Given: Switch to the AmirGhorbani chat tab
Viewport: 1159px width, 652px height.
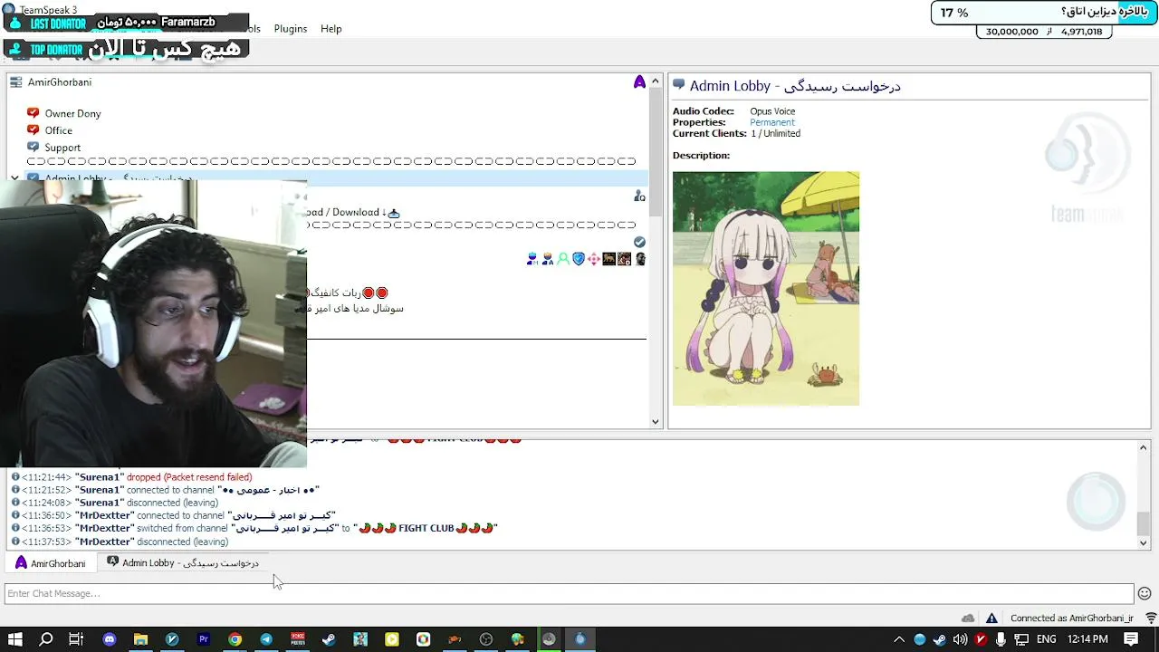Looking at the screenshot, I should (51, 563).
